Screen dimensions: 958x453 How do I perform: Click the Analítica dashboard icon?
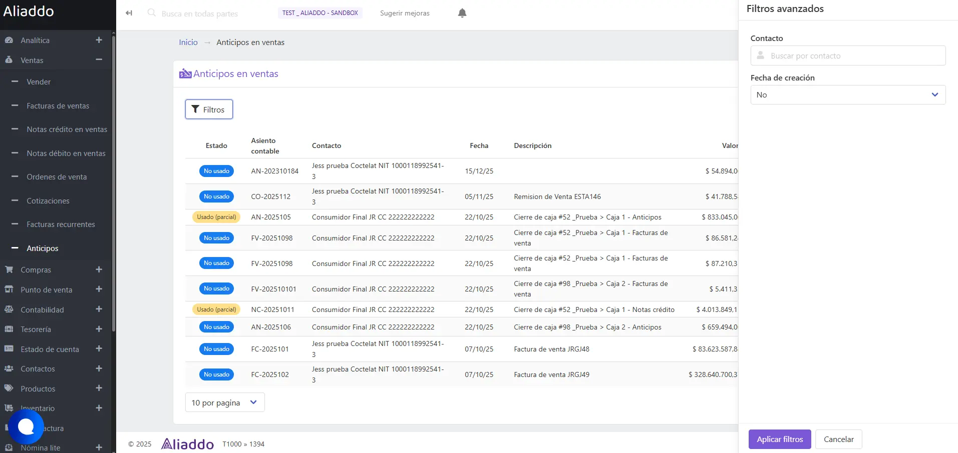(9, 40)
